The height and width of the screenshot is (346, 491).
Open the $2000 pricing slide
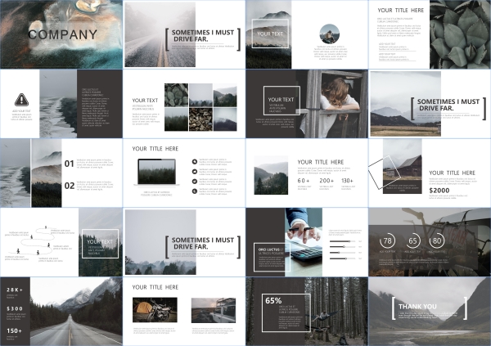pos(429,172)
